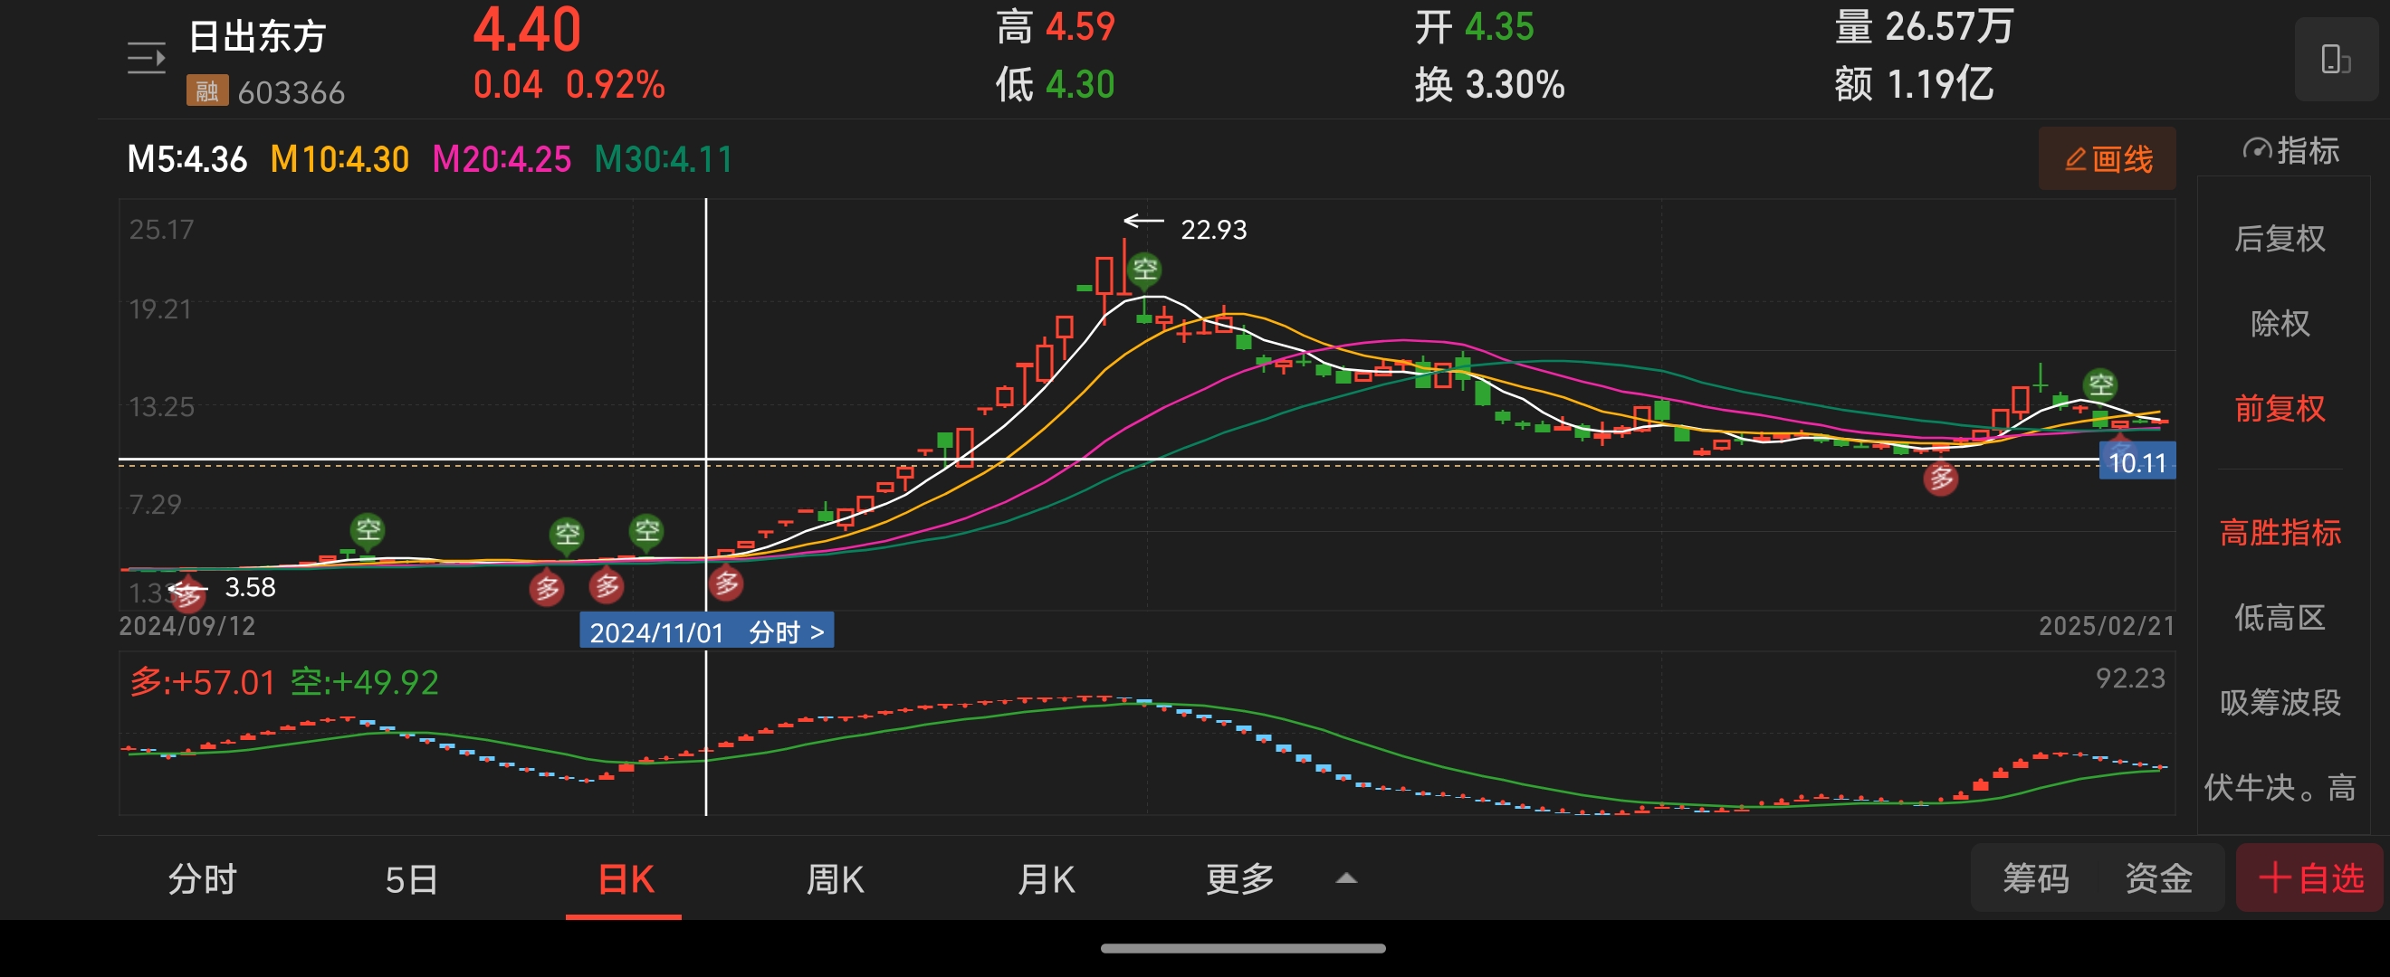Click the 多 marker below 10.11 line

1940,479
